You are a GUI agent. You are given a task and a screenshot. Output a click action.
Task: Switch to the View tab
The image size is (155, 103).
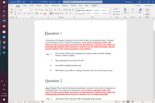click(x=80, y=6)
